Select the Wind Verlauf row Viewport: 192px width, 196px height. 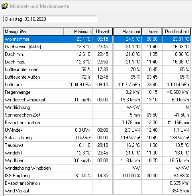(x=97, y=191)
